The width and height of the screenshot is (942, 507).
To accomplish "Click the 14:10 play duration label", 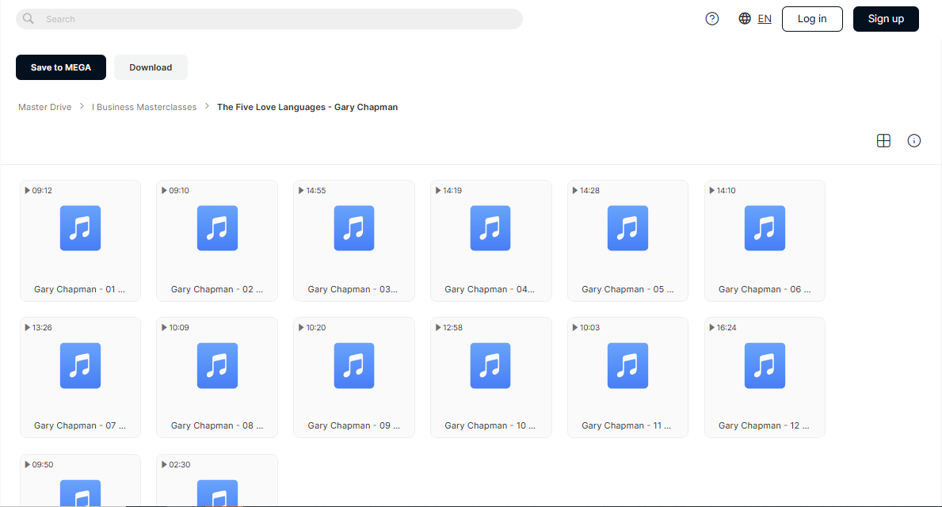I will (x=723, y=190).
